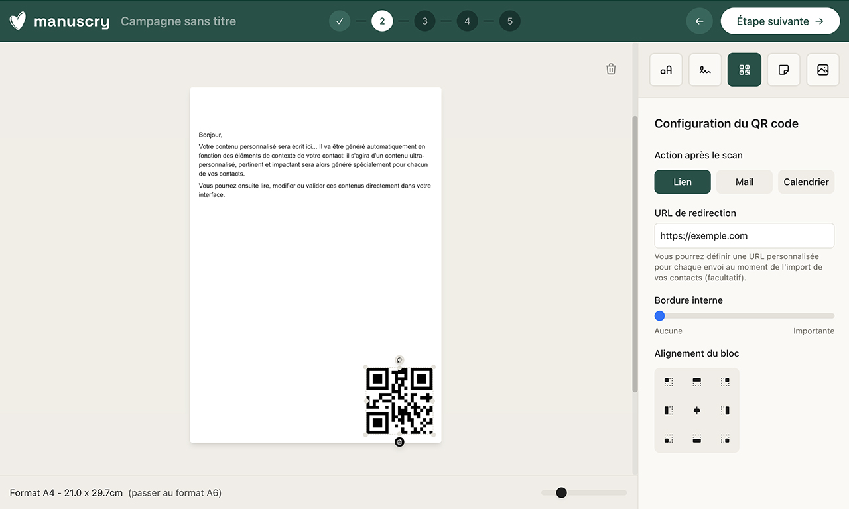This screenshot has height=509, width=849.
Task: Open the QR code tool panel
Action: point(744,70)
